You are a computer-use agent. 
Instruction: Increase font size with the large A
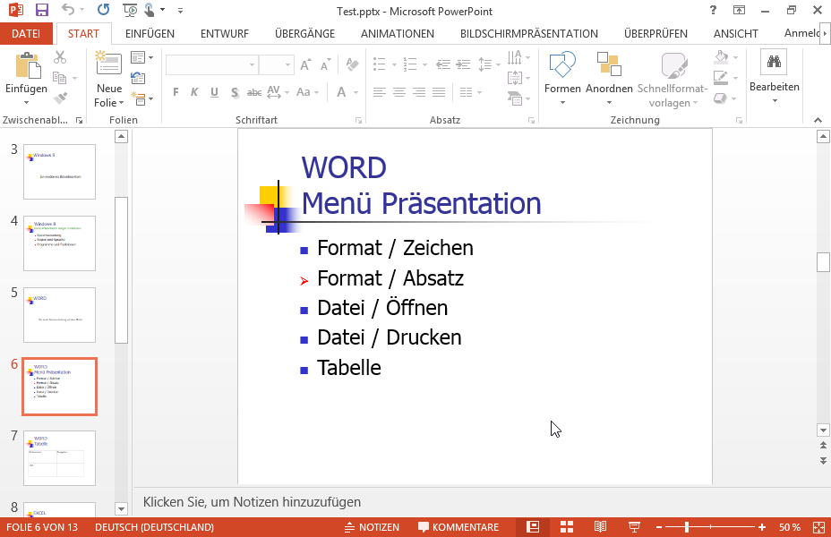pyautogui.click(x=305, y=65)
